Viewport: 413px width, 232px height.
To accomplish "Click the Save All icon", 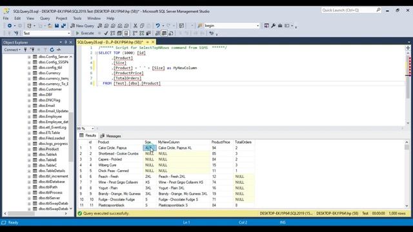I will [63, 26].
